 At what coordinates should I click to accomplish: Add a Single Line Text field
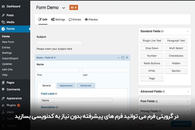[x=152, y=41]
